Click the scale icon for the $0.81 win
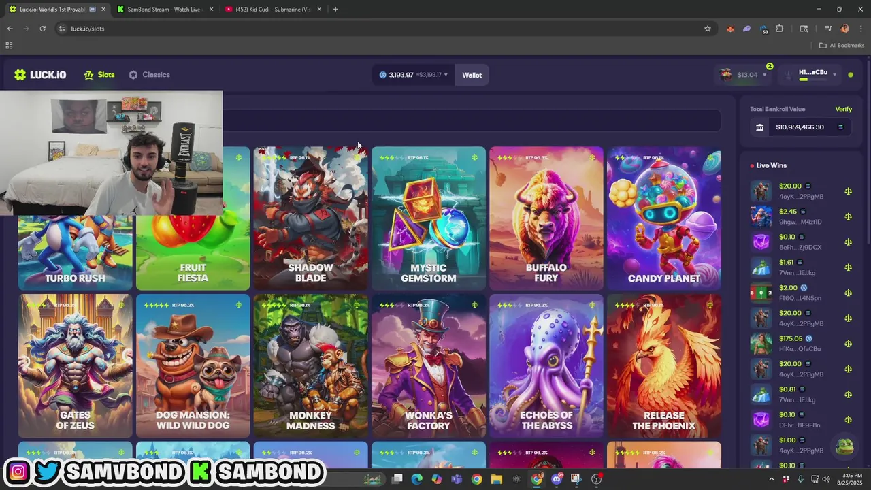The width and height of the screenshot is (871, 490). [848, 395]
